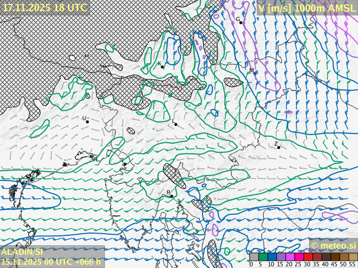Click the purple 15 m/s legend swatch

pos(281,256)
